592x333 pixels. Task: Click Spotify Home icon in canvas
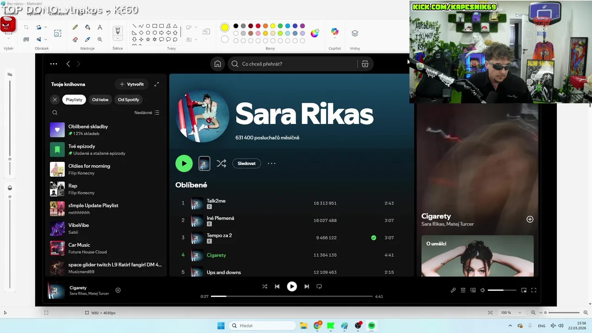[x=217, y=64]
